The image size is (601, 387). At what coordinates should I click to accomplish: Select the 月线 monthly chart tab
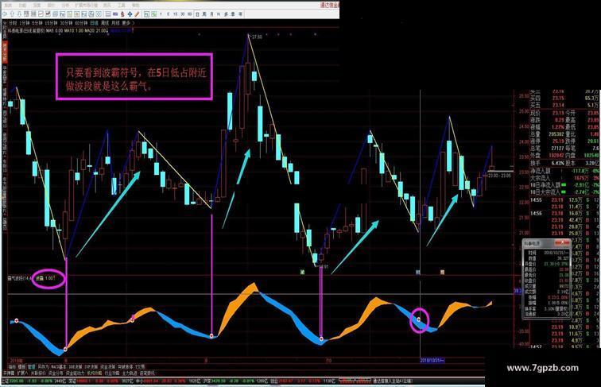(115, 23)
